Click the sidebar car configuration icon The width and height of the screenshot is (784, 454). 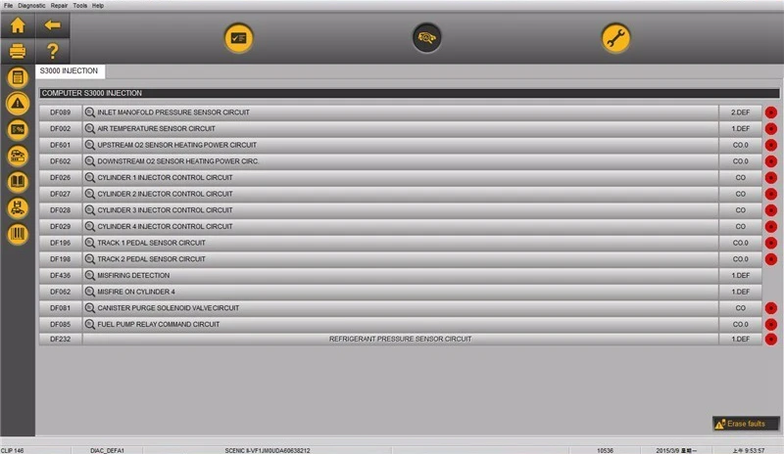pos(18,156)
